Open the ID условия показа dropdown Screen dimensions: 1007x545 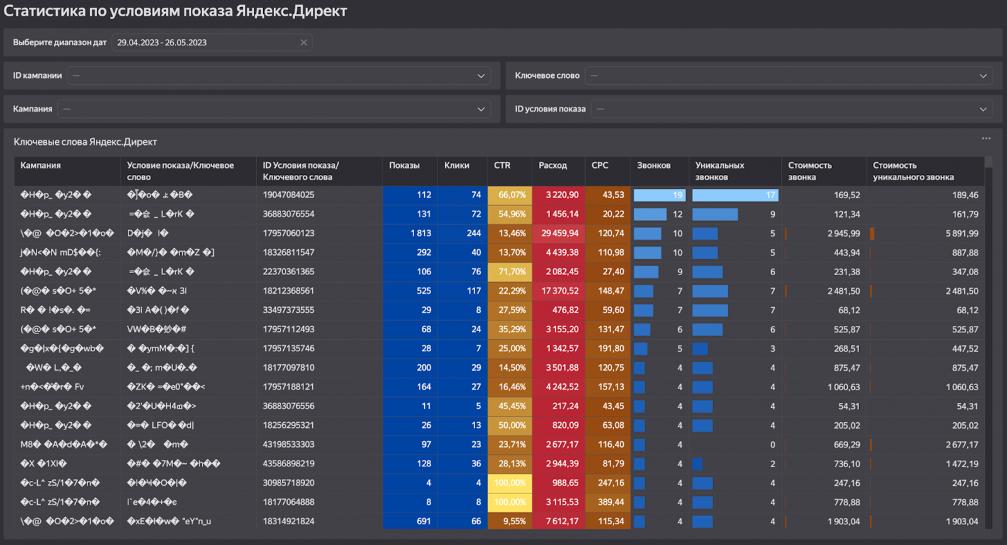(x=982, y=110)
